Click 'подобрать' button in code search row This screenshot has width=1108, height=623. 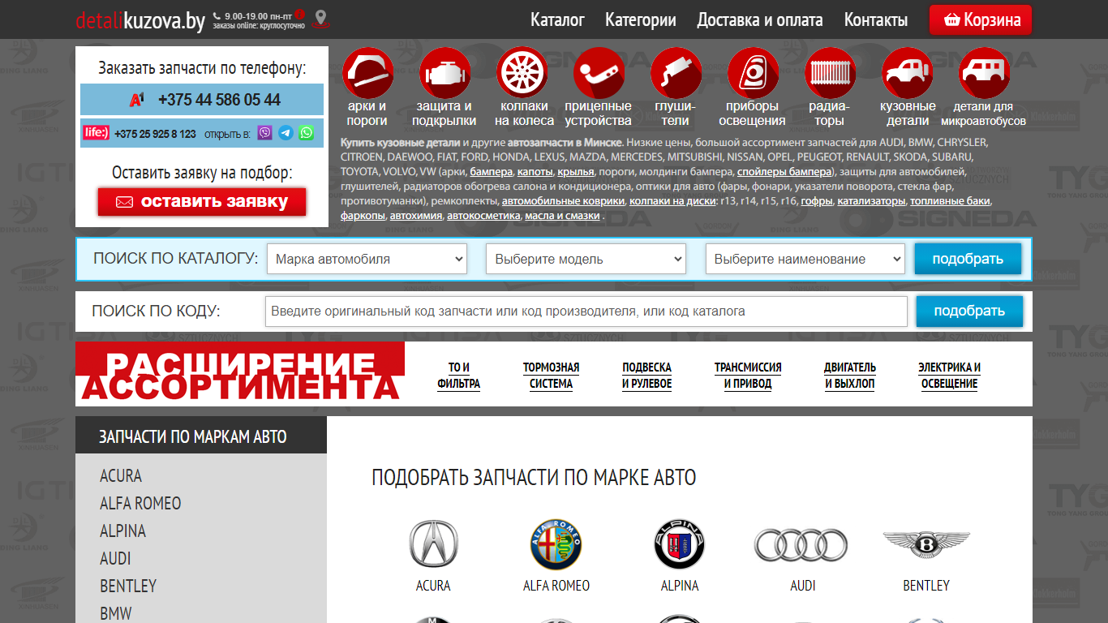[969, 311]
